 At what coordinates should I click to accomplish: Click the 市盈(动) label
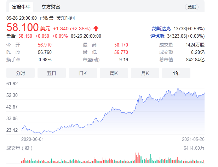pos(91,60)
